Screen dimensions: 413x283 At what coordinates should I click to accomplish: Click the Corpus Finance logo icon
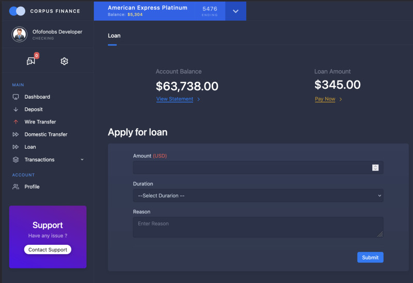17,11
